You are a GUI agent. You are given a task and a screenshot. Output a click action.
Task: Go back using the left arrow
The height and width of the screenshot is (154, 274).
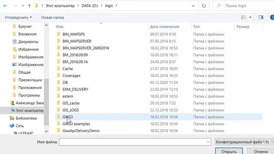[x=5, y=6]
